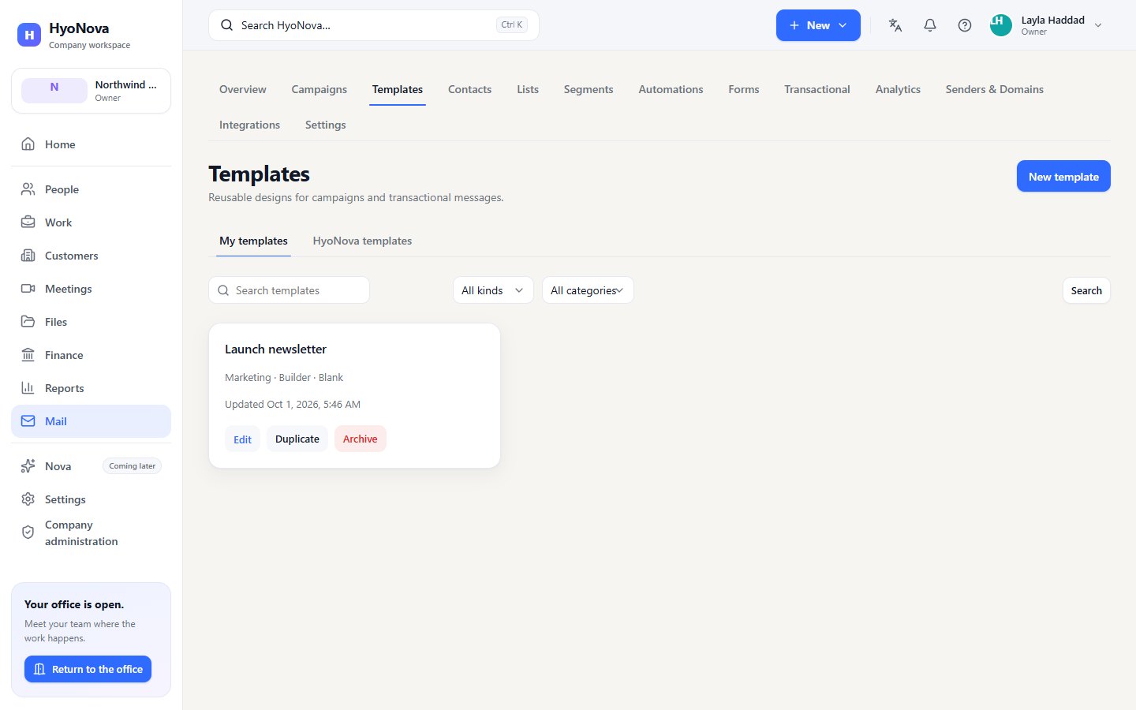Open sidebar Settings gear item
Screen dimensions: 1136x710
(x=91, y=499)
